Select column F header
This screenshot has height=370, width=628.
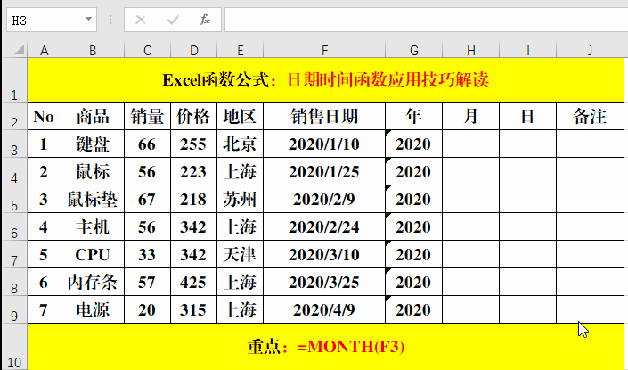tap(324, 51)
